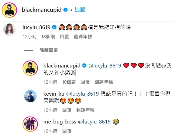Screen dimensions: 174x135
Task: Click lucylu_8619's blue verified badge
Action: (x=54, y=27)
